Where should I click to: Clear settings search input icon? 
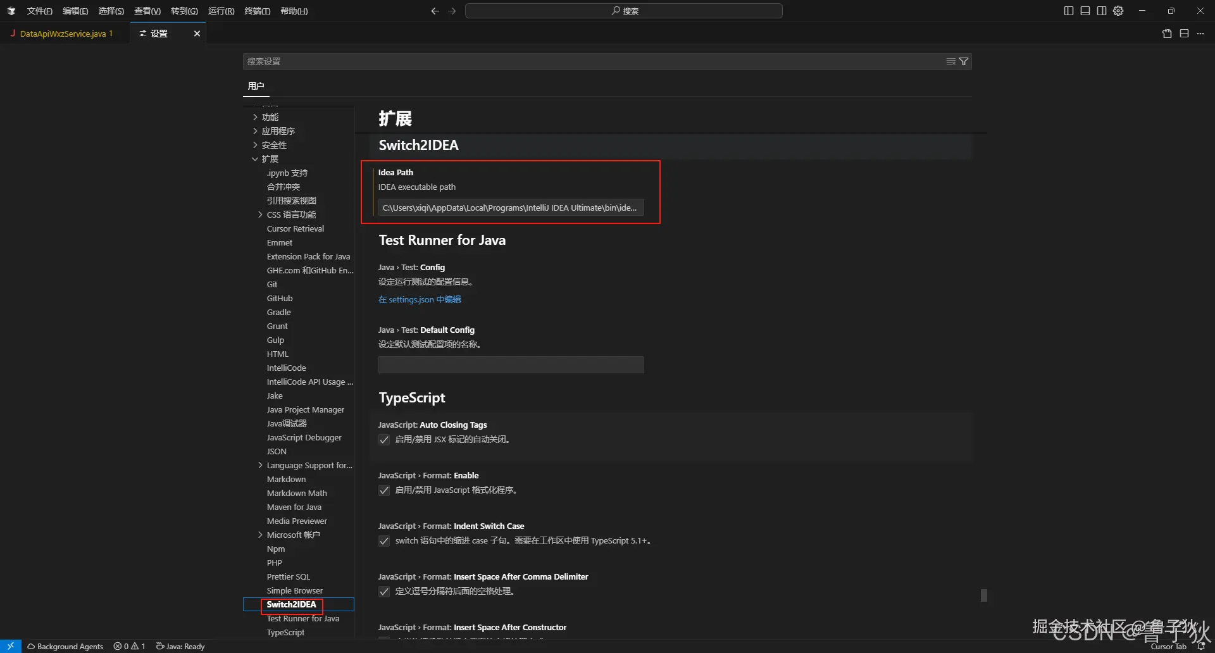click(x=950, y=61)
